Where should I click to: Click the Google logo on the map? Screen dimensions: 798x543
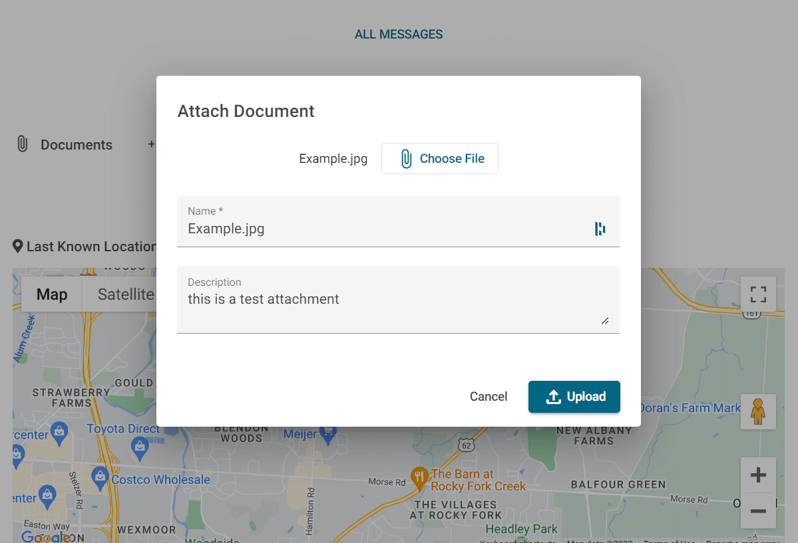[x=45, y=536]
